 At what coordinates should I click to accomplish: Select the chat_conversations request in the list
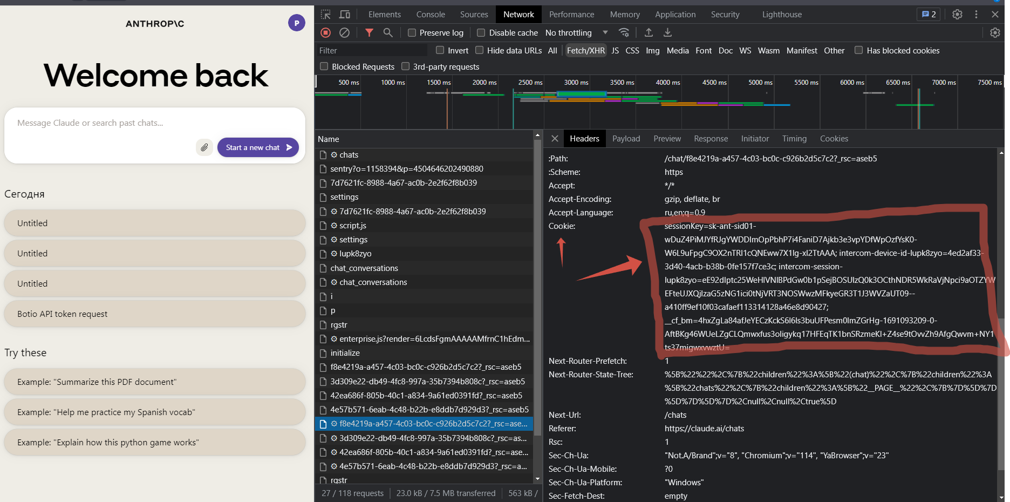point(364,268)
